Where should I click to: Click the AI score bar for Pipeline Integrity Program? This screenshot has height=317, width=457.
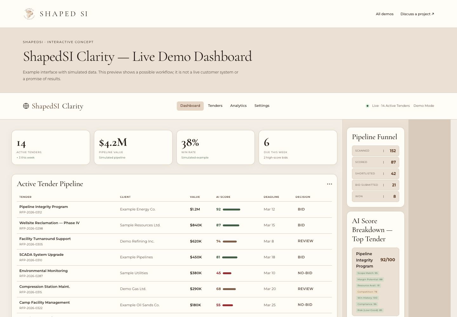tap(231, 210)
